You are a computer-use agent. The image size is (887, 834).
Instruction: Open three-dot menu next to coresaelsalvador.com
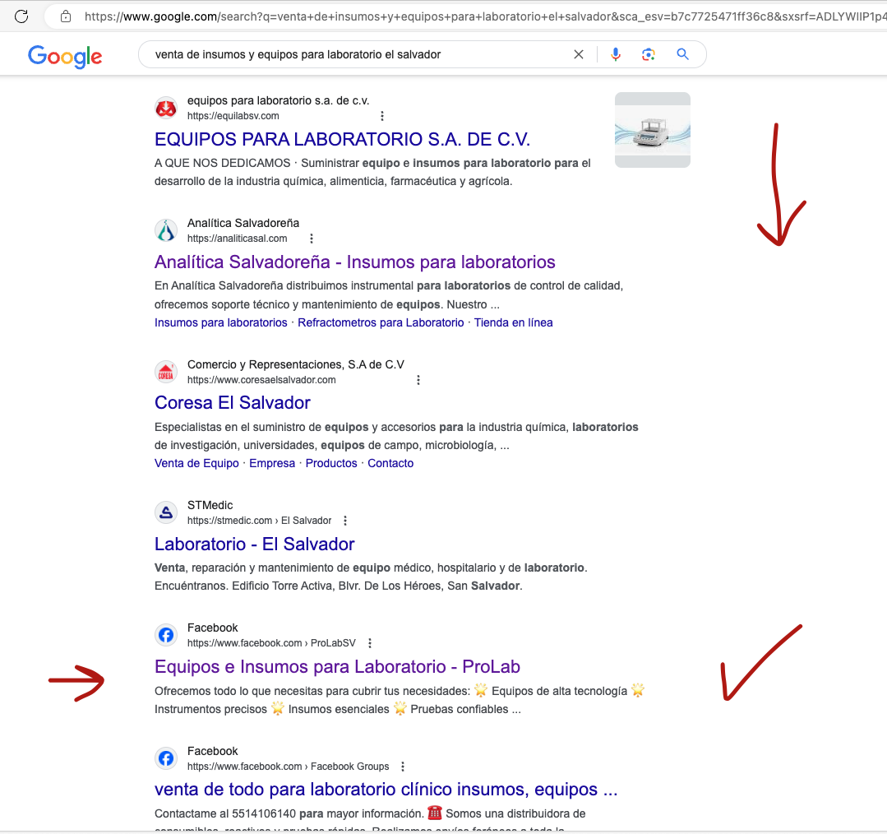(x=418, y=380)
